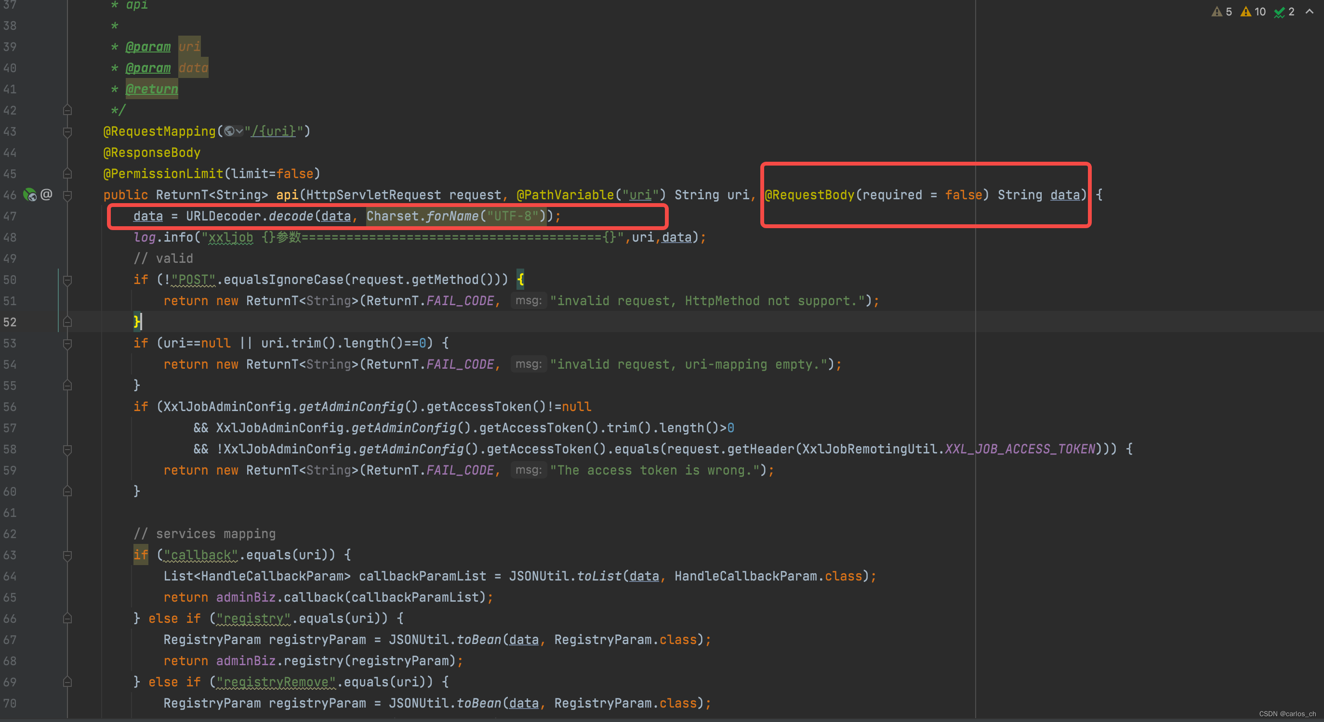Click the first msg: parameter hint on line 51
Screen dimensions: 1324x722
tap(528, 301)
